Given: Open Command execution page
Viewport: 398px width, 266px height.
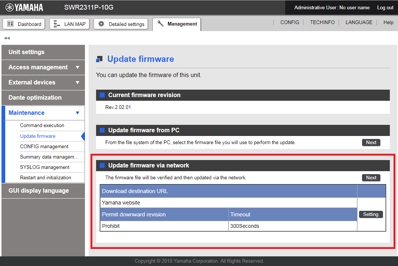Looking at the screenshot, I should tap(42, 126).
